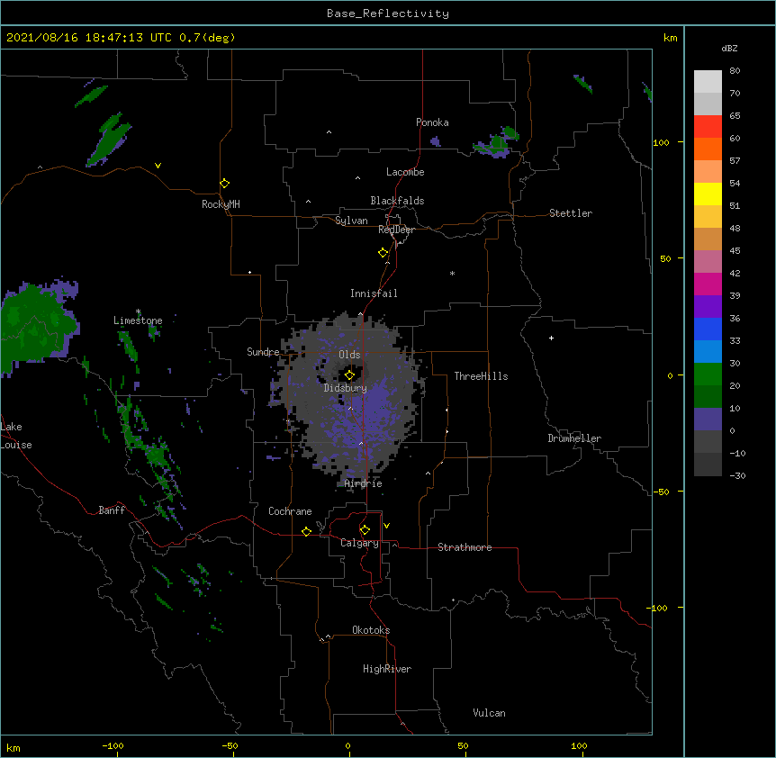Viewport: 776px width, 758px height.
Task: Select the 2021/08/16 18:47:13 UTC timestamp
Action: (x=89, y=38)
